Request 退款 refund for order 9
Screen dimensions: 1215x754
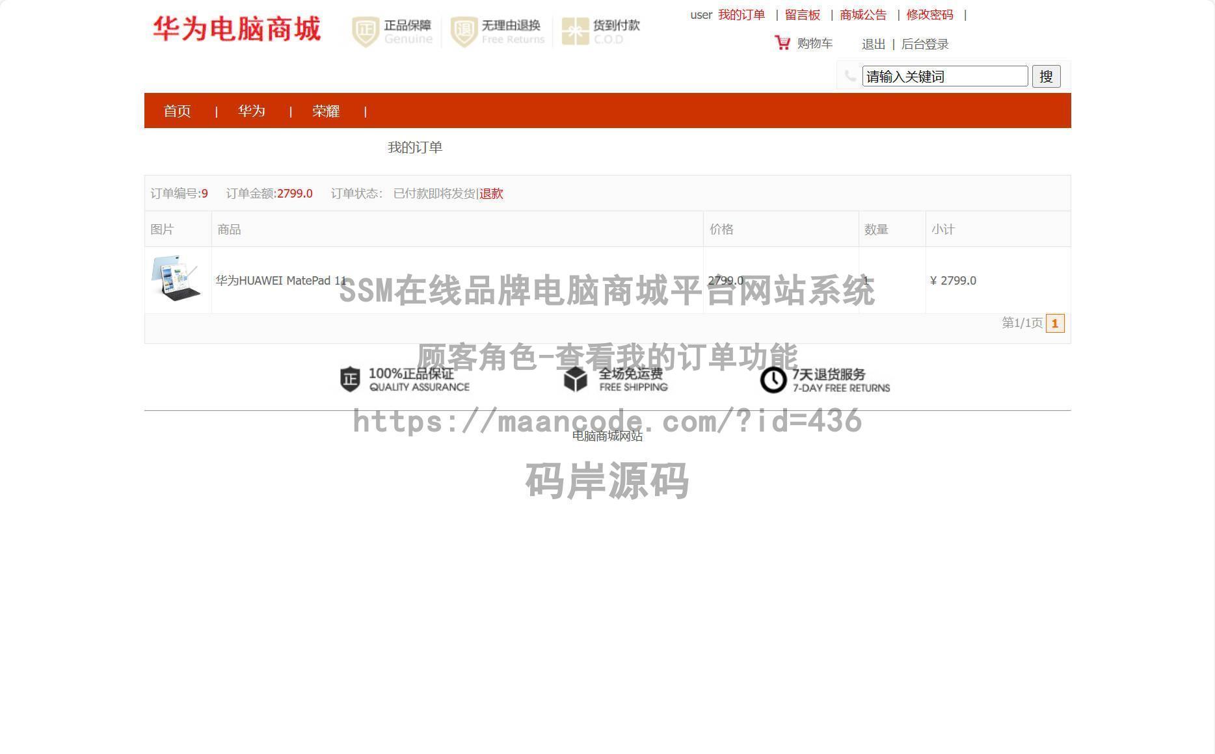tap(491, 194)
